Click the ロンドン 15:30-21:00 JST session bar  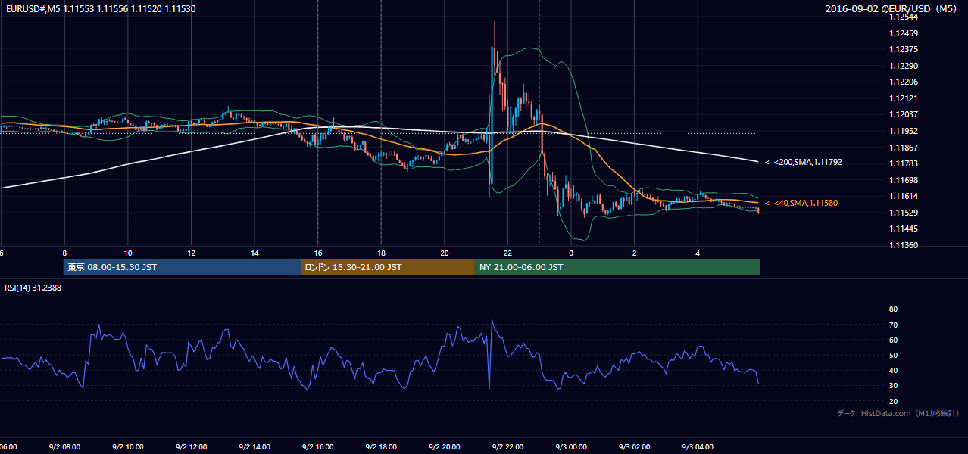coord(388,267)
